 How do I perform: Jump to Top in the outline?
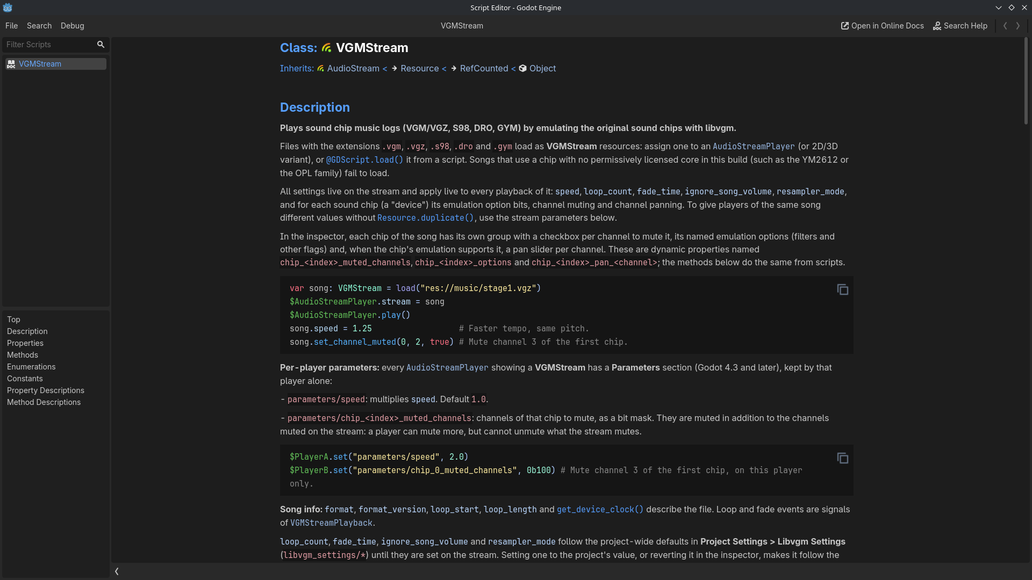[x=13, y=320]
